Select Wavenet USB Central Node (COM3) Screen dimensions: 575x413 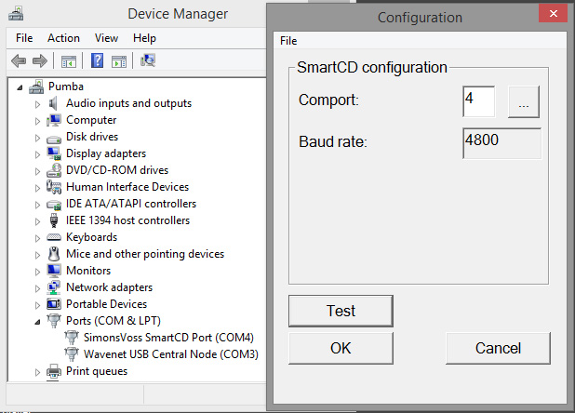[x=170, y=354]
